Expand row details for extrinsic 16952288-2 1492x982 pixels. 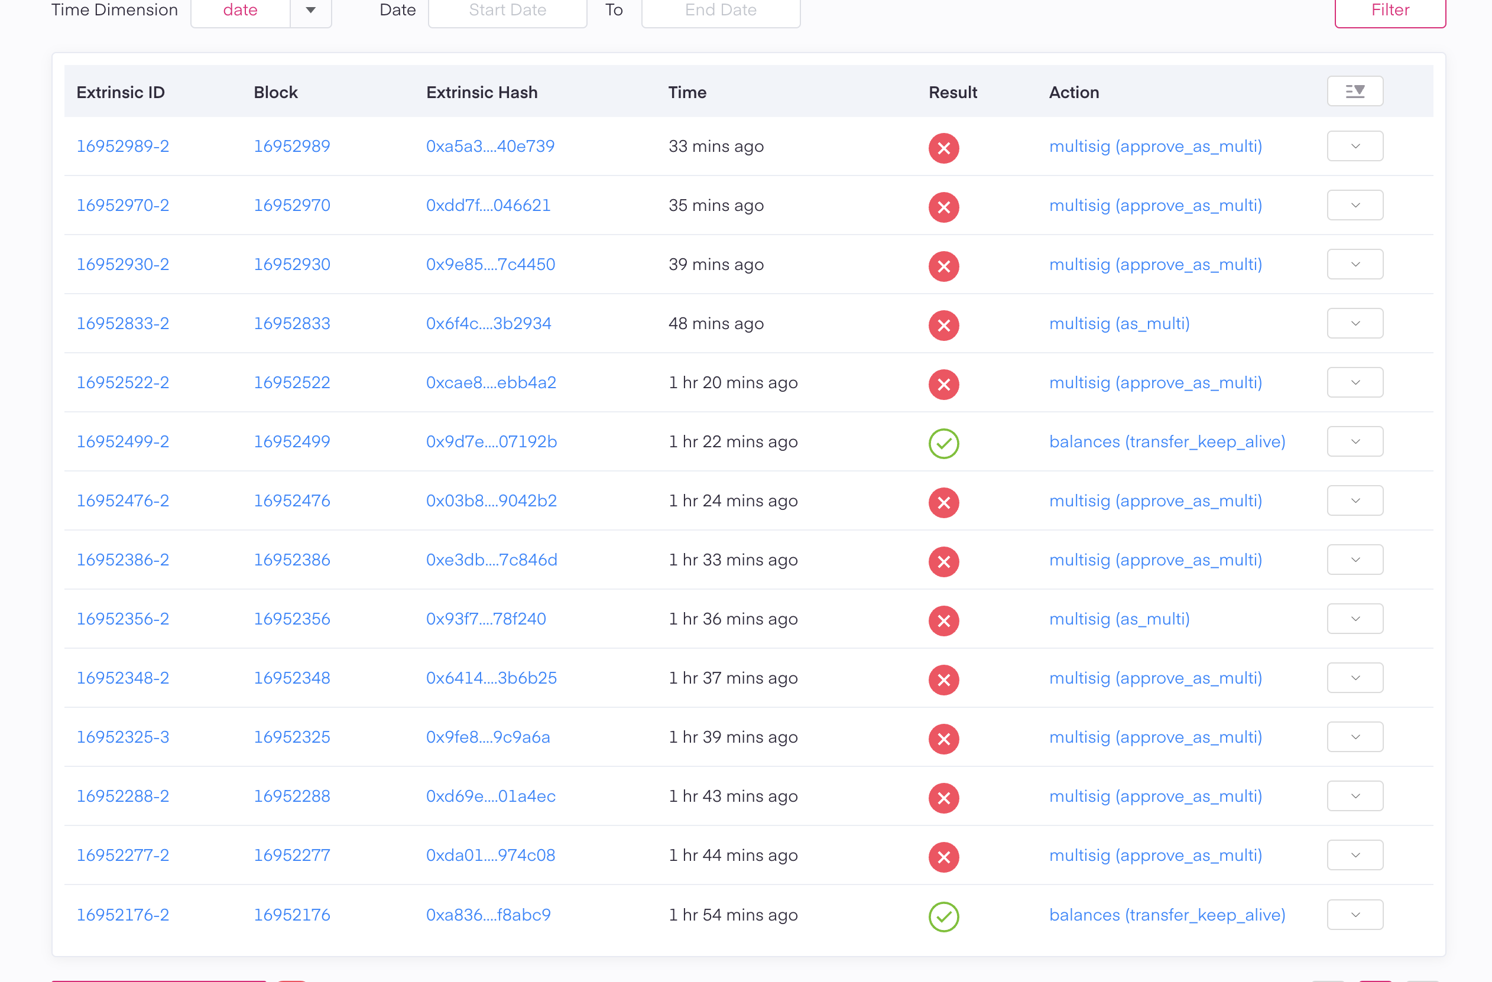coord(1355,796)
